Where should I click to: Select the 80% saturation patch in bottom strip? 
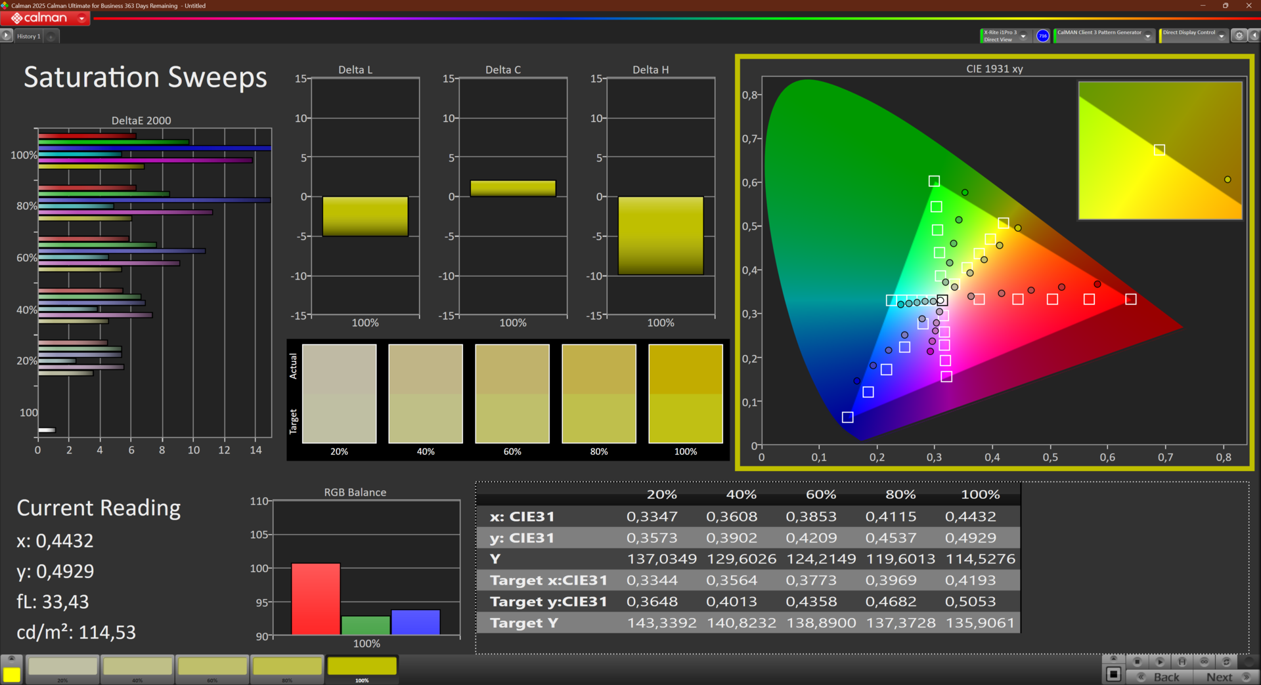pyautogui.click(x=288, y=669)
